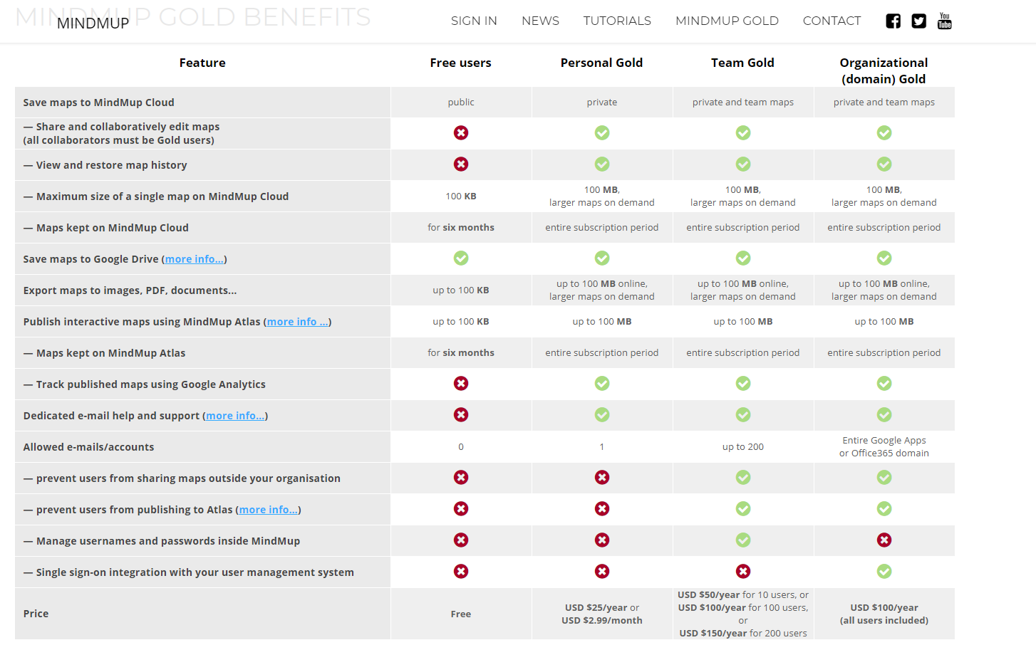Screen dimensions: 1036x645
Task: Open e-mail help and support more info link
Action: point(235,416)
